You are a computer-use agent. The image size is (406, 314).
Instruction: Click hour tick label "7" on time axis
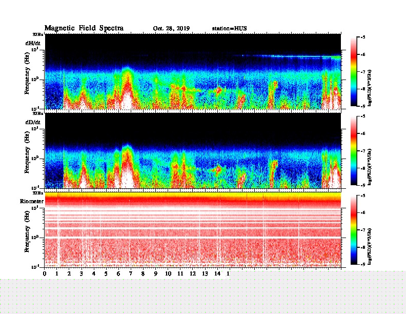(x=131, y=273)
